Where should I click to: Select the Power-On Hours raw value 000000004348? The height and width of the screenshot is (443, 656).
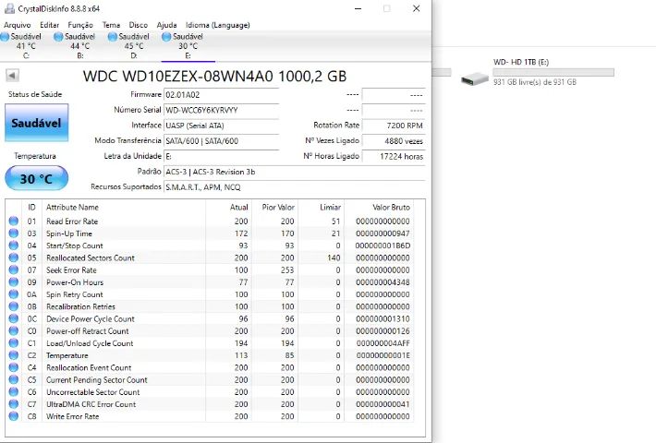coord(383,282)
